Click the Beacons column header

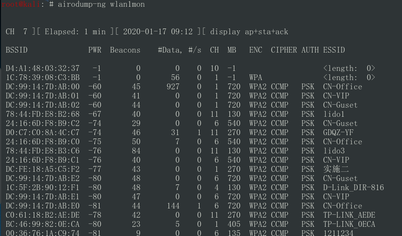click(125, 50)
